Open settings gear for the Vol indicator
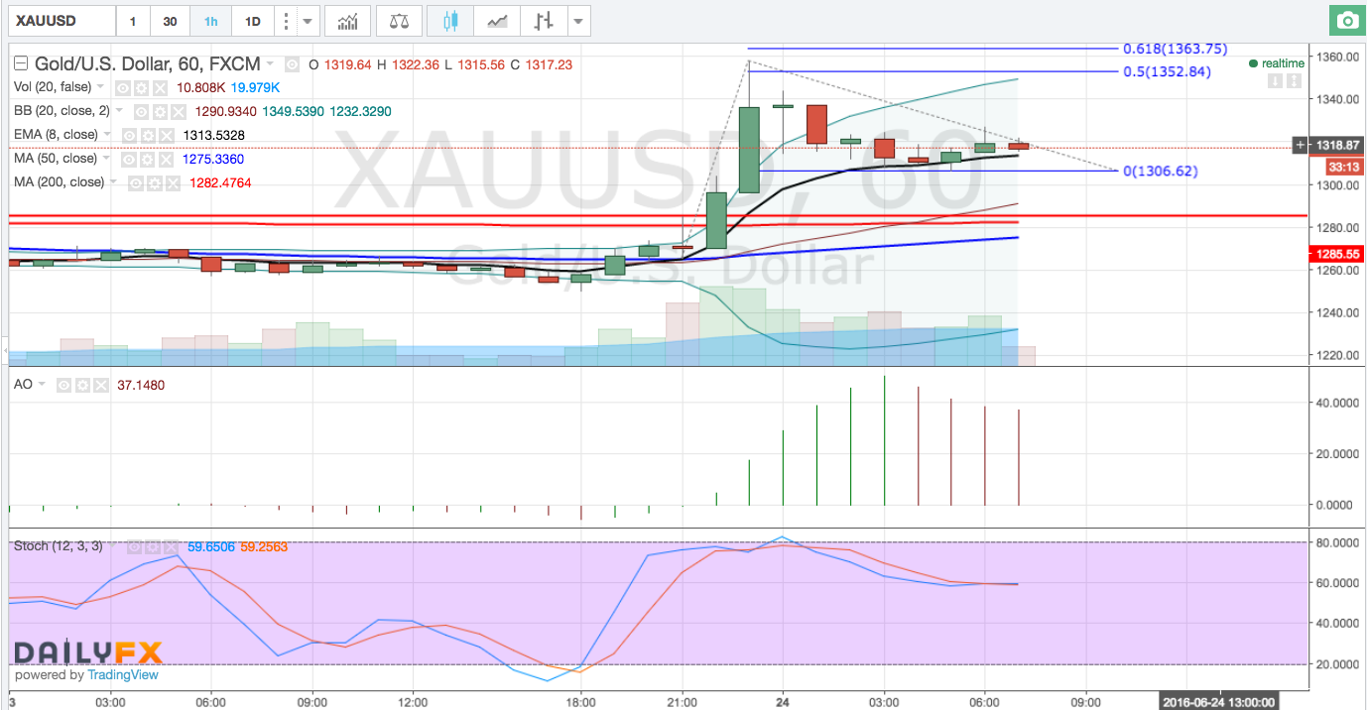 [x=139, y=87]
